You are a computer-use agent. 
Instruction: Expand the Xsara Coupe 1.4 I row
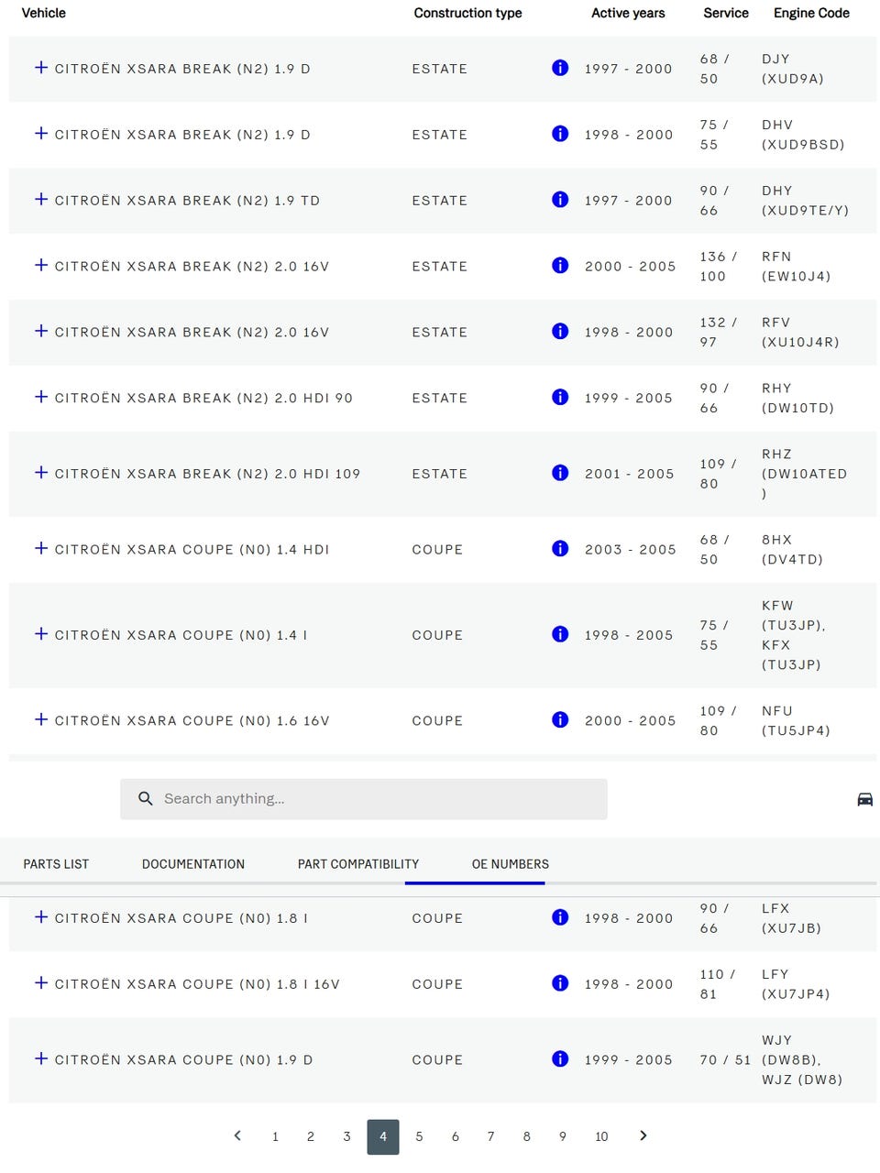41,634
